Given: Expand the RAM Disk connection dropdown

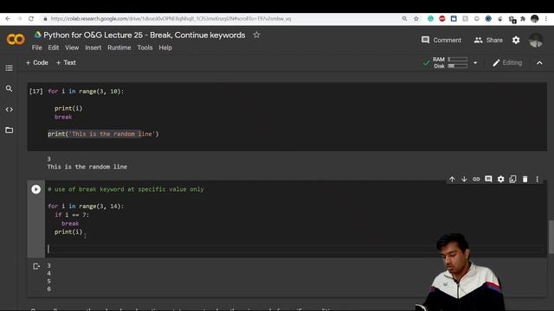Looking at the screenshot, I should [475, 63].
